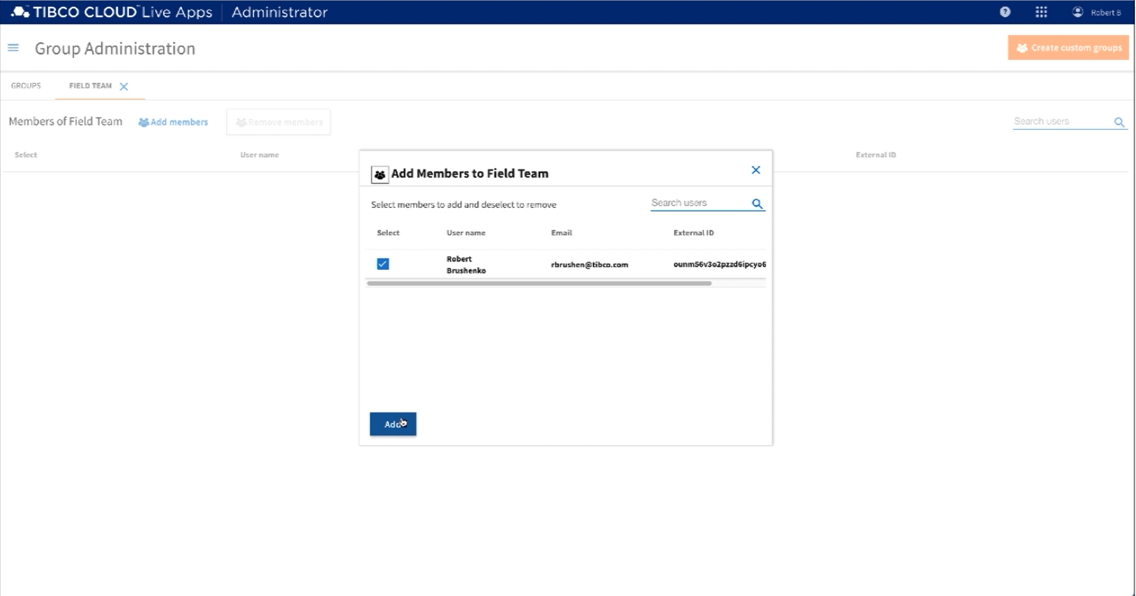Open the help question mark icon
The width and height of the screenshot is (1136, 596).
click(x=1005, y=12)
